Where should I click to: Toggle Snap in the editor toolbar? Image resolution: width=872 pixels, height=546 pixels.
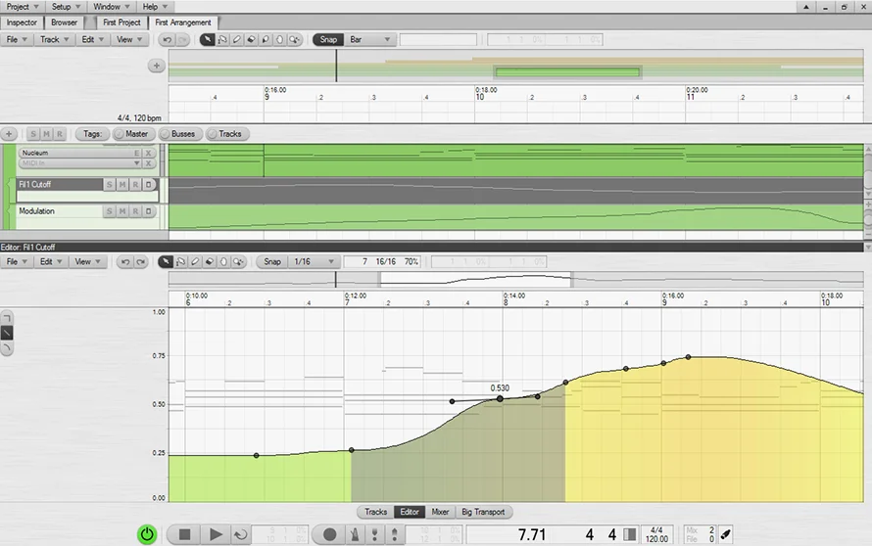point(272,262)
